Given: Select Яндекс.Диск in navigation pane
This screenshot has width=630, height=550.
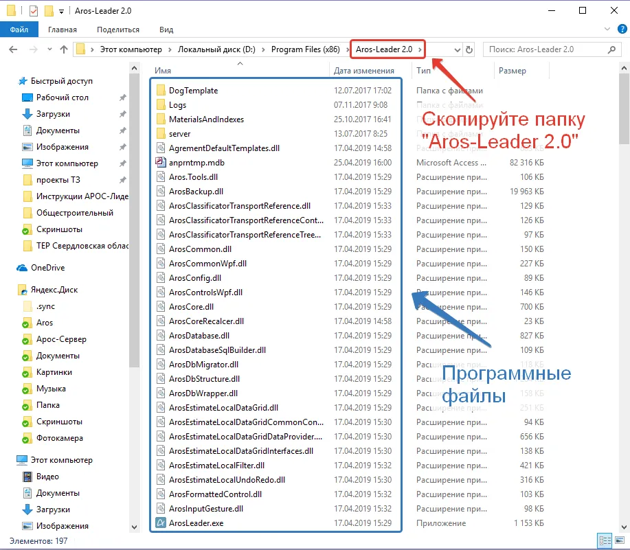Looking at the screenshot, I should click(x=54, y=290).
